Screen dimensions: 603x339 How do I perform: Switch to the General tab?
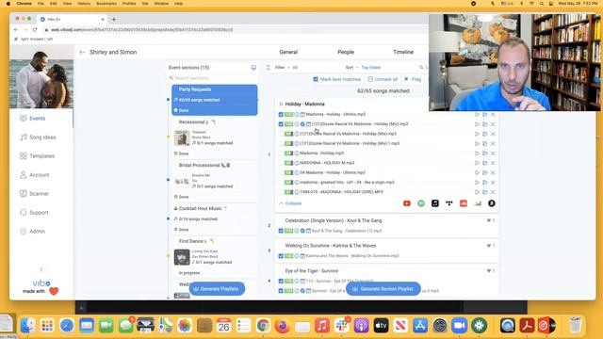(288, 53)
